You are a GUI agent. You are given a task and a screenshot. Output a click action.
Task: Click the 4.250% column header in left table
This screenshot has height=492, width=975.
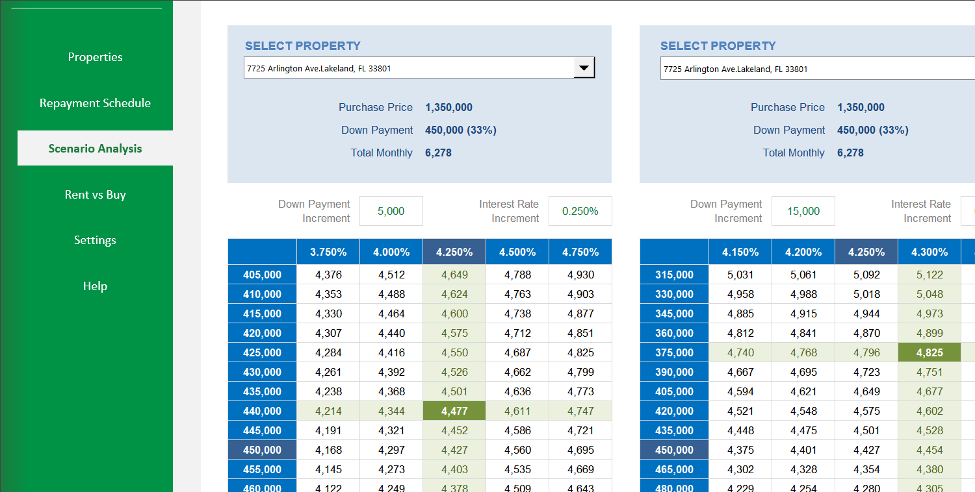(x=454, y=251)
